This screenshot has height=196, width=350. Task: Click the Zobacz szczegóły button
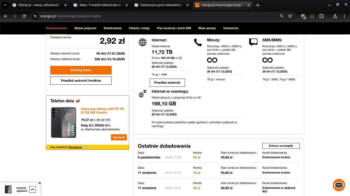(281, 146)
